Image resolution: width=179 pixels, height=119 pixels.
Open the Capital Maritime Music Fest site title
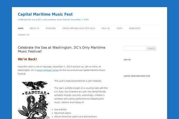coord(45,14)
